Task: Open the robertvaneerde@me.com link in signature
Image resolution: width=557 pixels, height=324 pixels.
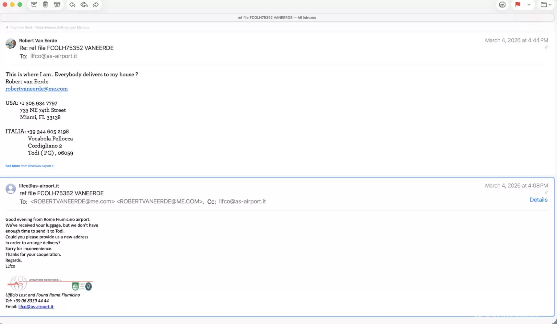Action: pyautogui.click(x=37, y=89)
